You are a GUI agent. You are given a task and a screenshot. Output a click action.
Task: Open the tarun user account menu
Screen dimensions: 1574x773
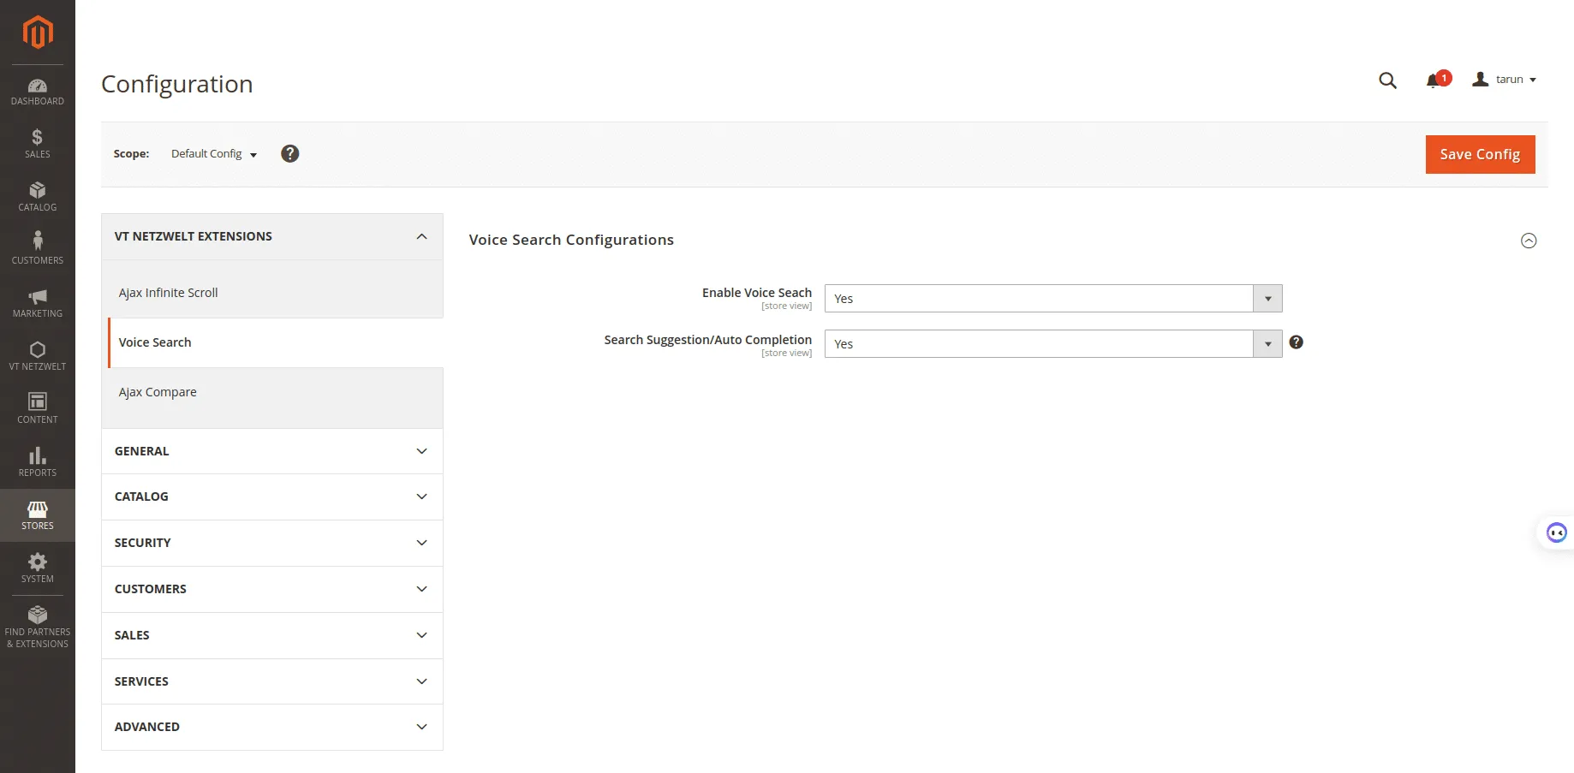[1505, 80]
